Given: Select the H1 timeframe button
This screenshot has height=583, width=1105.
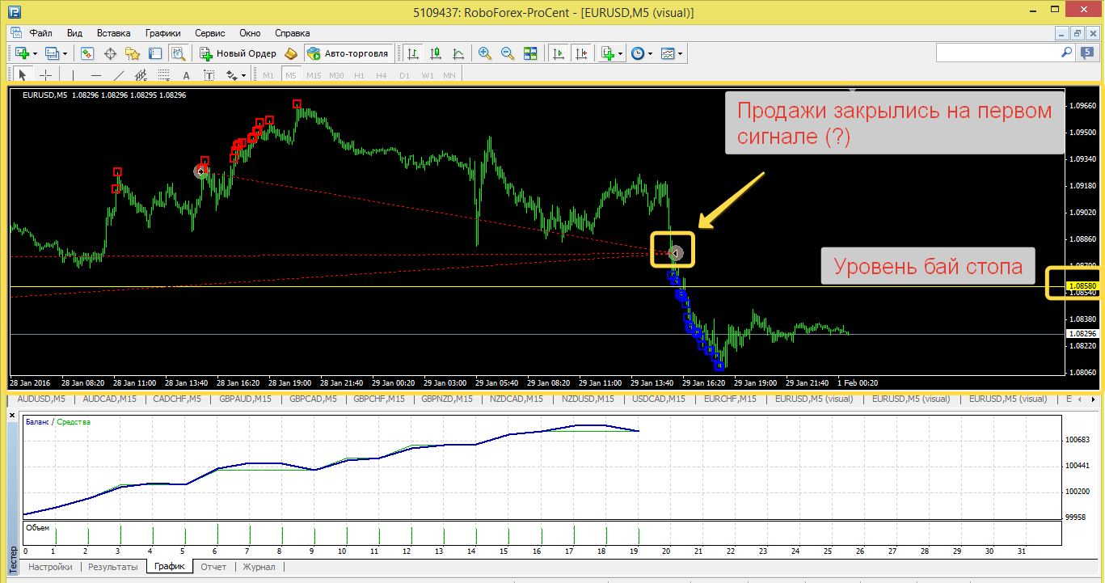Looking at the screenshot, I should 359,75.
